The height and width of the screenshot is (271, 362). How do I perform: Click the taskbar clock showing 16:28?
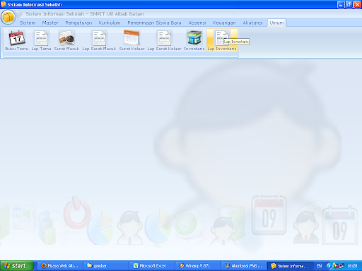(352, 266)
